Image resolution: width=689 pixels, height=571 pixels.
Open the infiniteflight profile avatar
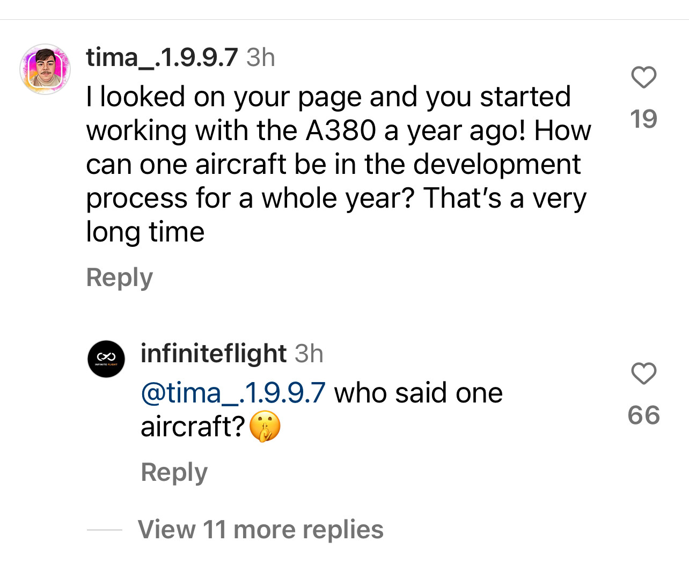(106, 358)
